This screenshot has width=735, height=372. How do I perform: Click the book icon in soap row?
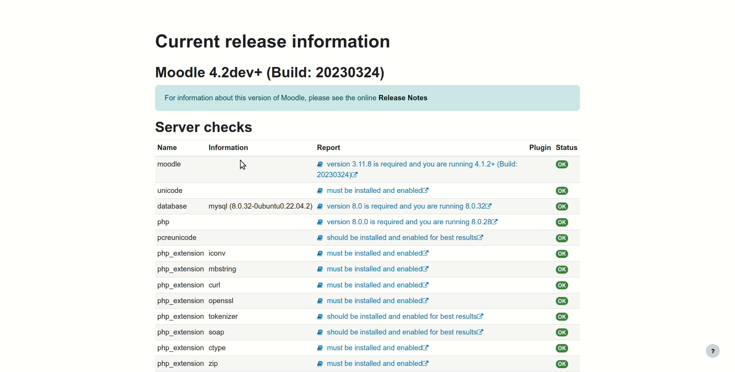[x=320, y=333]
